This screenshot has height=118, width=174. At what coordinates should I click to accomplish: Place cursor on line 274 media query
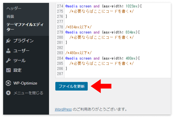click(x=104, y=6)
